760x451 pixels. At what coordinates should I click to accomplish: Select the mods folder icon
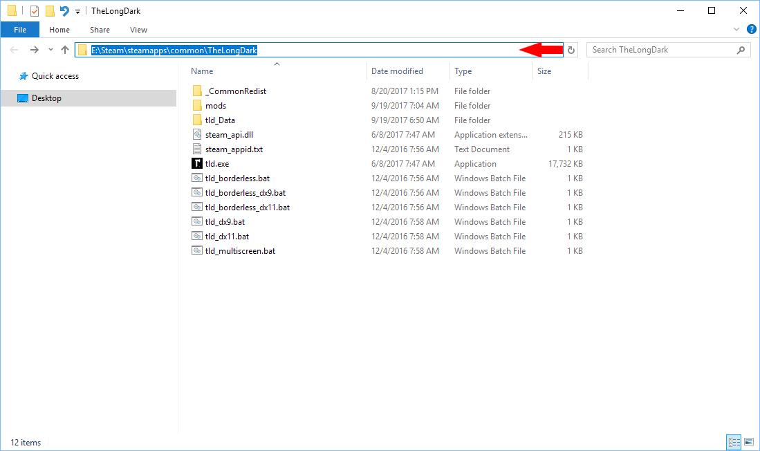197,105
